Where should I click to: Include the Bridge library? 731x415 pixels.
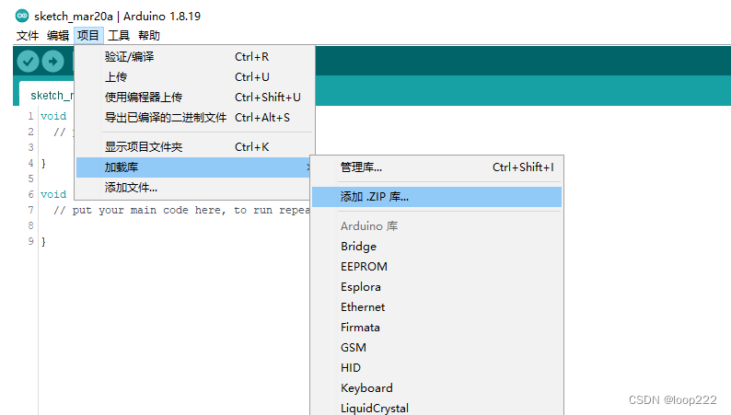pyautogui.click(x=436, y=247)
